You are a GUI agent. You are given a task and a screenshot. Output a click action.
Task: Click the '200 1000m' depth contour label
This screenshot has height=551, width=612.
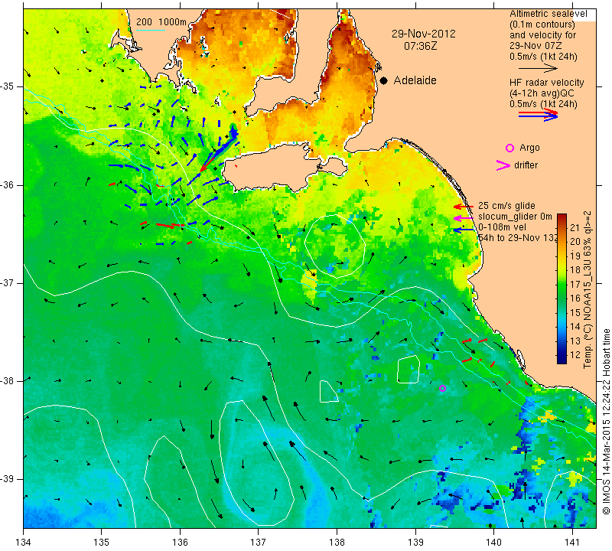point(161,22)
